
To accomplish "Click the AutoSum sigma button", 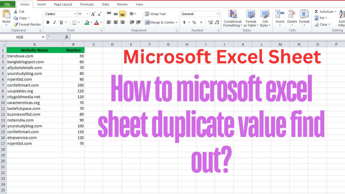I will pos(316,12).
